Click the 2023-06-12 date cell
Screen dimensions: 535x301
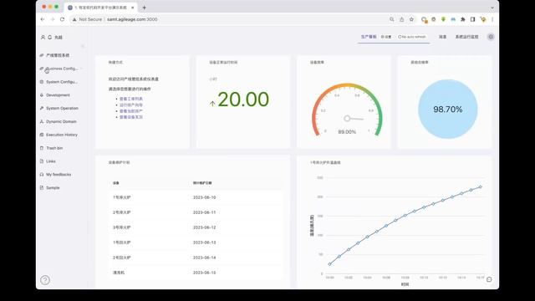click(x=204, y=227)
